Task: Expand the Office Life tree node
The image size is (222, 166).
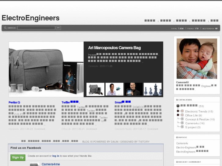Action: pos(178,115)
